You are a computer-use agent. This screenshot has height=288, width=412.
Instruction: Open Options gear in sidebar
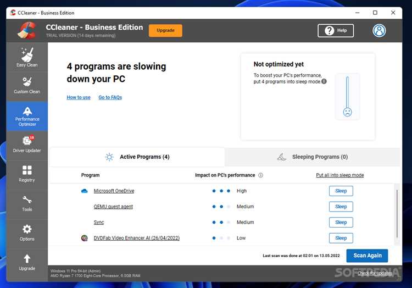click(27, 232)
